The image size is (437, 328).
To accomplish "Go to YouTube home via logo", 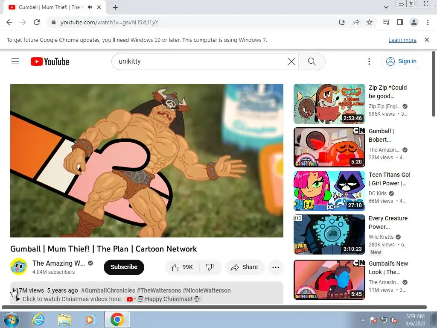I will 50,61.
